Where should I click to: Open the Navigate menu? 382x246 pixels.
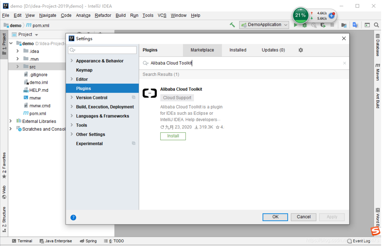coord(48,15)
